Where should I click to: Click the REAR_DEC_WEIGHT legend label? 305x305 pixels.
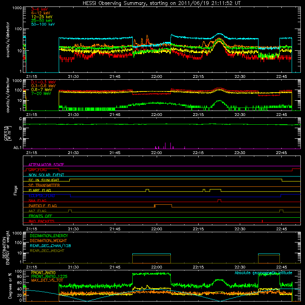[47, 251]
